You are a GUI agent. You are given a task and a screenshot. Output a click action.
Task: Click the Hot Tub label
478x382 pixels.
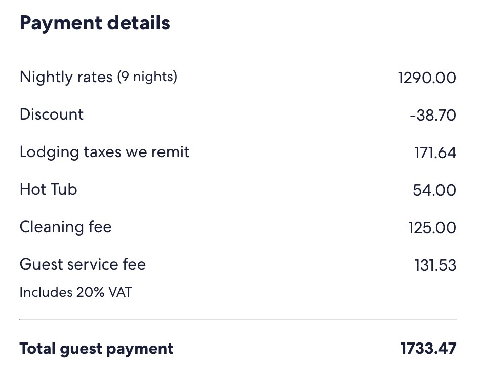tap(48, 189)
